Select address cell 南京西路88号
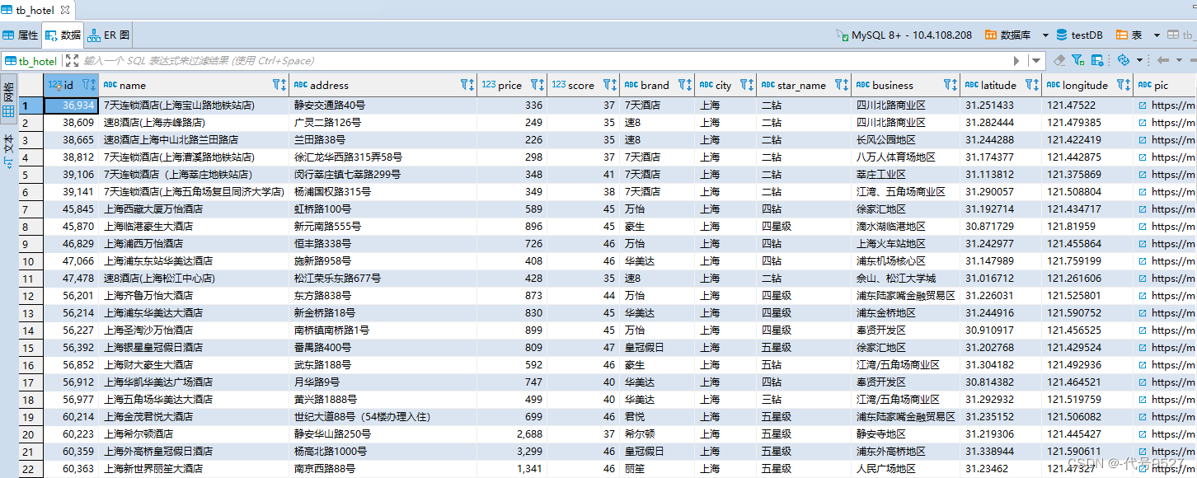 tap(383, 469)
